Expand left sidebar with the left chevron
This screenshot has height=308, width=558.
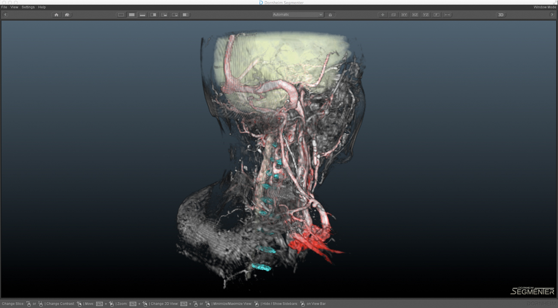(6, 15)
